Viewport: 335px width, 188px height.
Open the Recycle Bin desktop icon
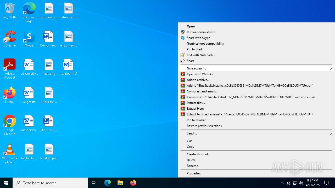[x=10, y=11]
